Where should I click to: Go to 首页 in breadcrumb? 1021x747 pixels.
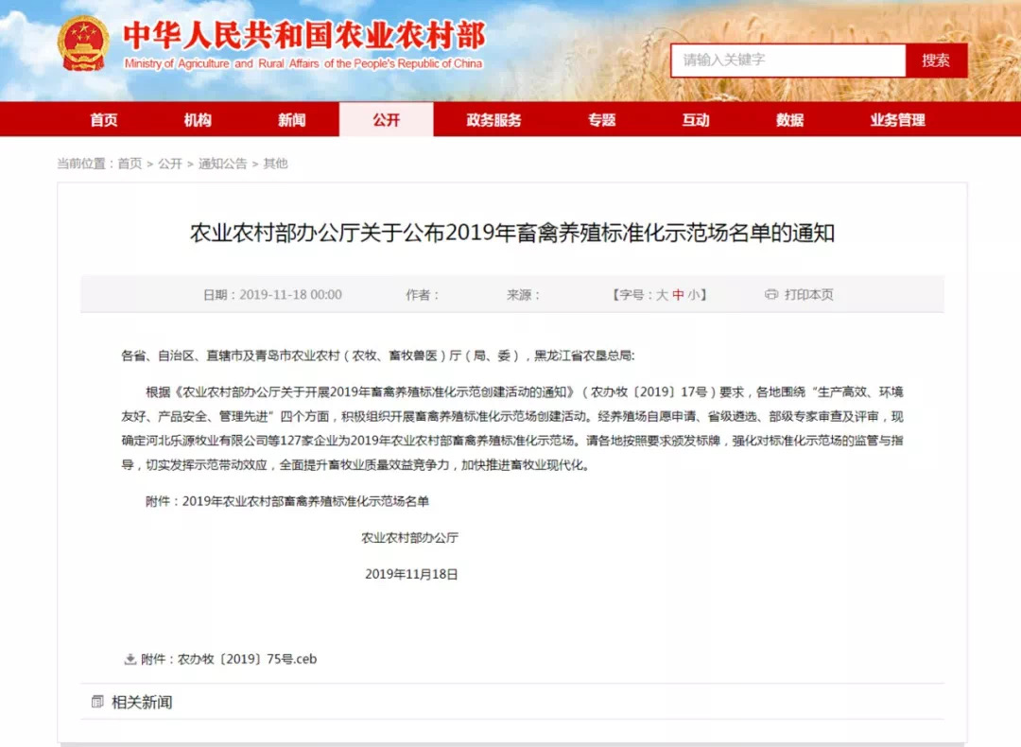(x=130, y=164)
